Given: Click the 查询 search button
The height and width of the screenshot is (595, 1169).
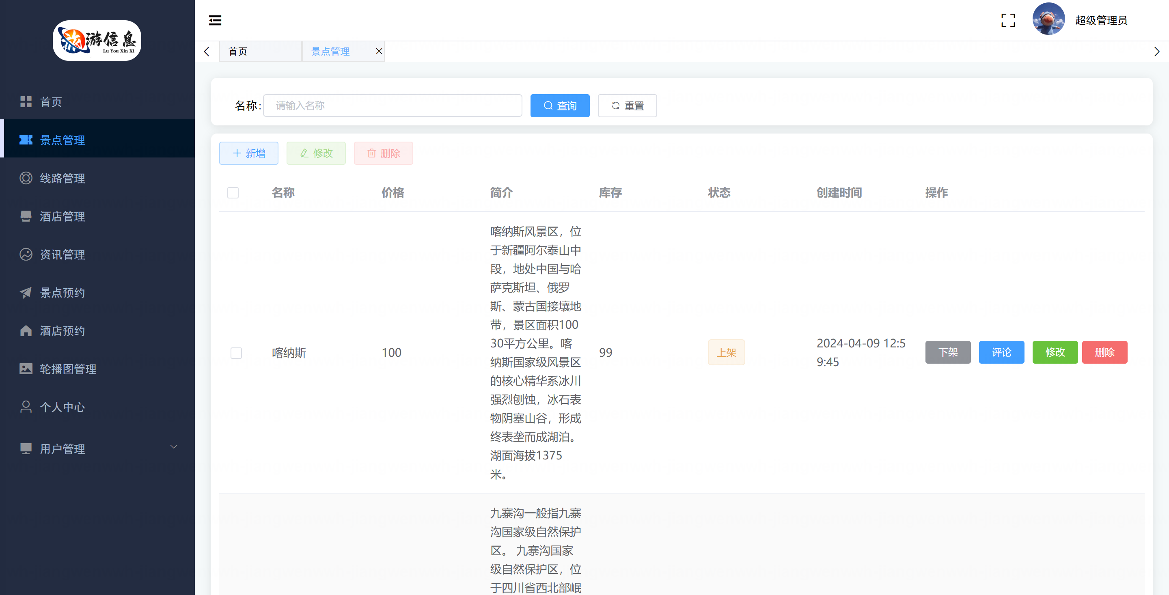Looking at the screenshot, I should 560,106.
